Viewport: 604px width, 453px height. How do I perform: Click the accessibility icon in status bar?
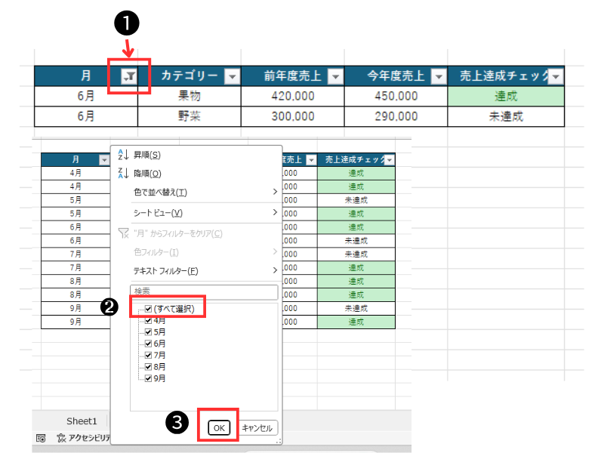(x=63, y=439)
